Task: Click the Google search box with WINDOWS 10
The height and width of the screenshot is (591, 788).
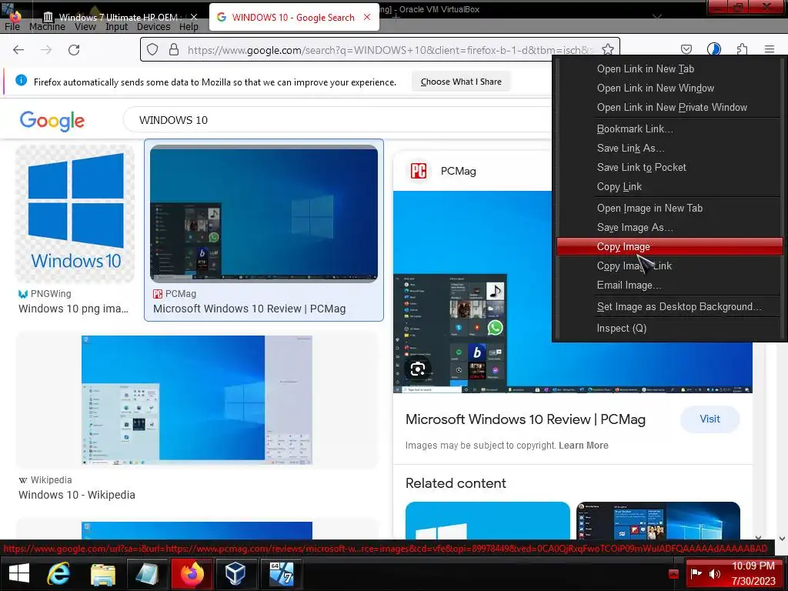Action: pos(337,120)
